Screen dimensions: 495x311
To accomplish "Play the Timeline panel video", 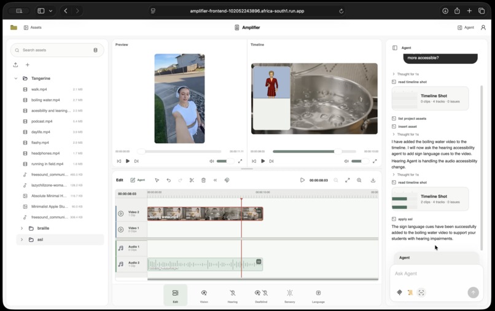I will (263, 161).
